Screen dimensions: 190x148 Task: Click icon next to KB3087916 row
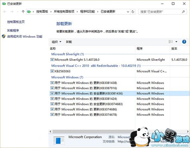click(x=52, y=88)
